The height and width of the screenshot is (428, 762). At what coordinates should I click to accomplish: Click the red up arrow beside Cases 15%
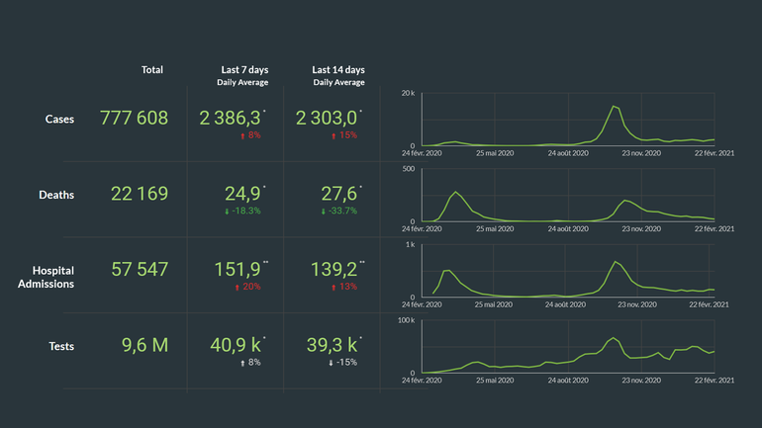coord(335,134)
